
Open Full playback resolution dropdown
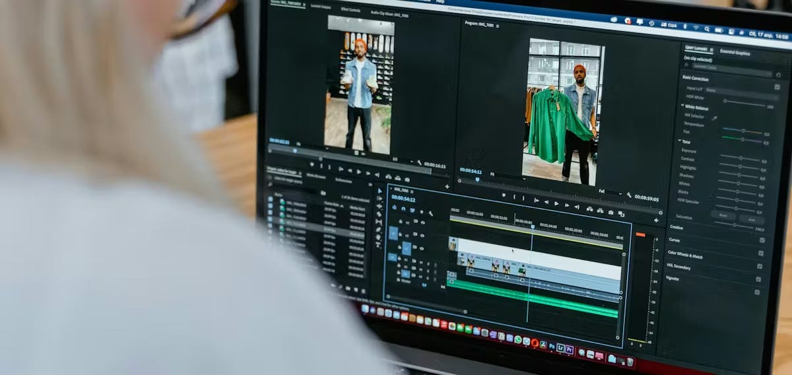point(610,192)
